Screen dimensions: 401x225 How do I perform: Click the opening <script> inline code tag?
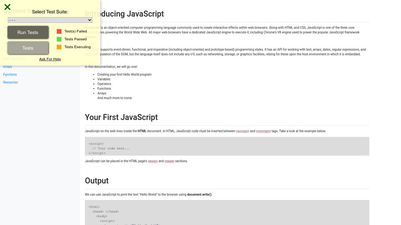click(x=242, y=131)
